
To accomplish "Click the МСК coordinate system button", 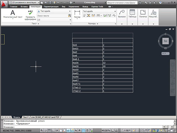I will click(x=165, y=54).
